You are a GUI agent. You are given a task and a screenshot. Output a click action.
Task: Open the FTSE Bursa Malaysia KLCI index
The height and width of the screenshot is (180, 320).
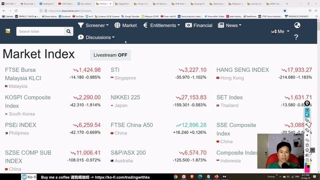click(x=23, y=74)
